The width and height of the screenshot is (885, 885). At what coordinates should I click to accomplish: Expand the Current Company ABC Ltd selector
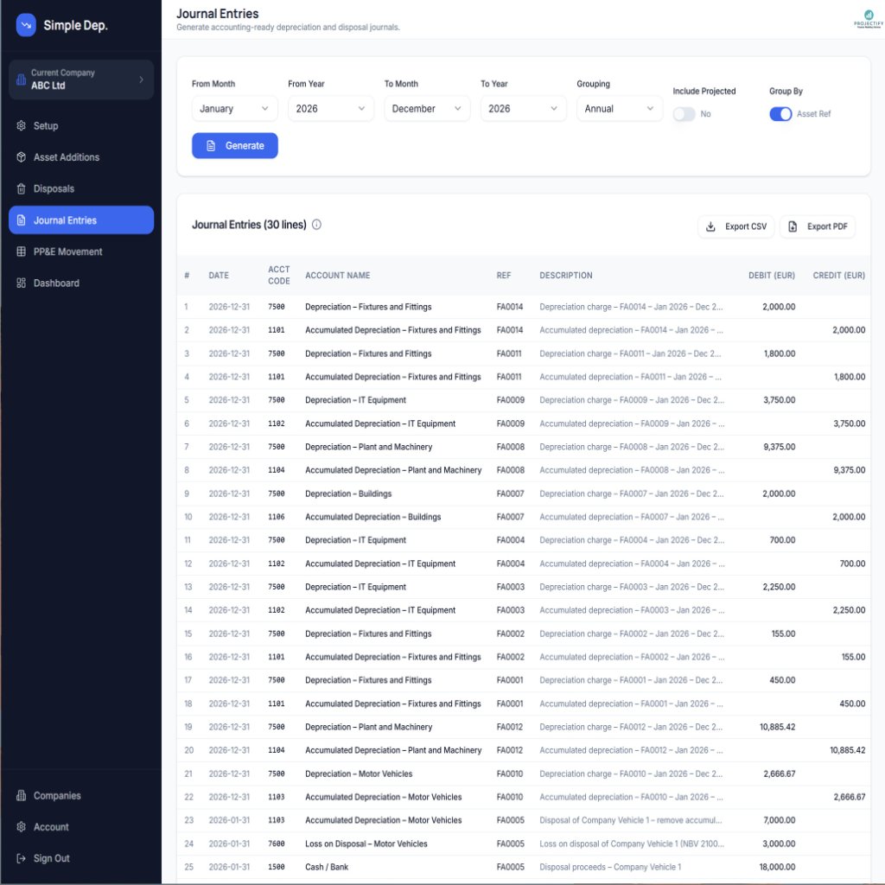point(81,80)
